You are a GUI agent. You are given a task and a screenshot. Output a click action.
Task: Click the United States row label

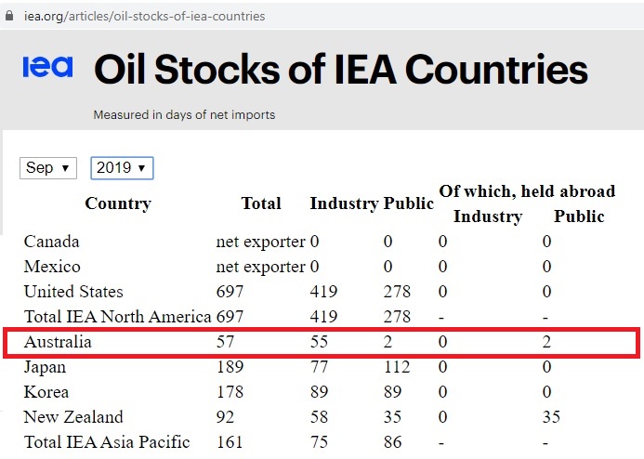tap(73, 292)
